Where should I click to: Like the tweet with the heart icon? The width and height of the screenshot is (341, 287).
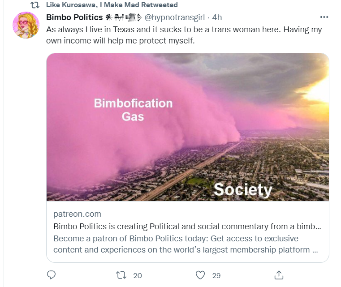pyautogui.click(x=200, y=275)
